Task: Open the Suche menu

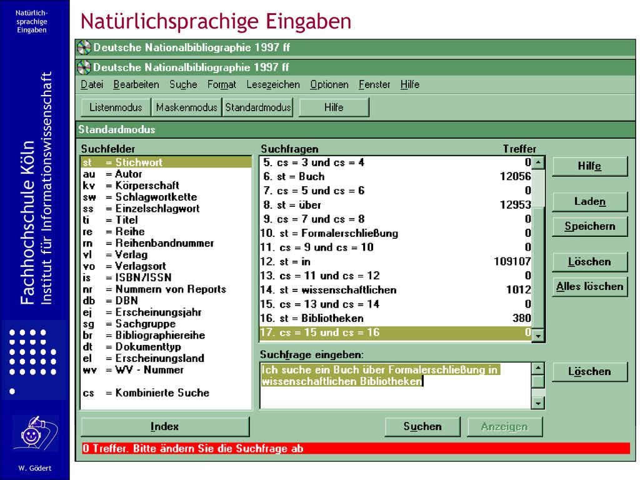Action: [183, 84]
